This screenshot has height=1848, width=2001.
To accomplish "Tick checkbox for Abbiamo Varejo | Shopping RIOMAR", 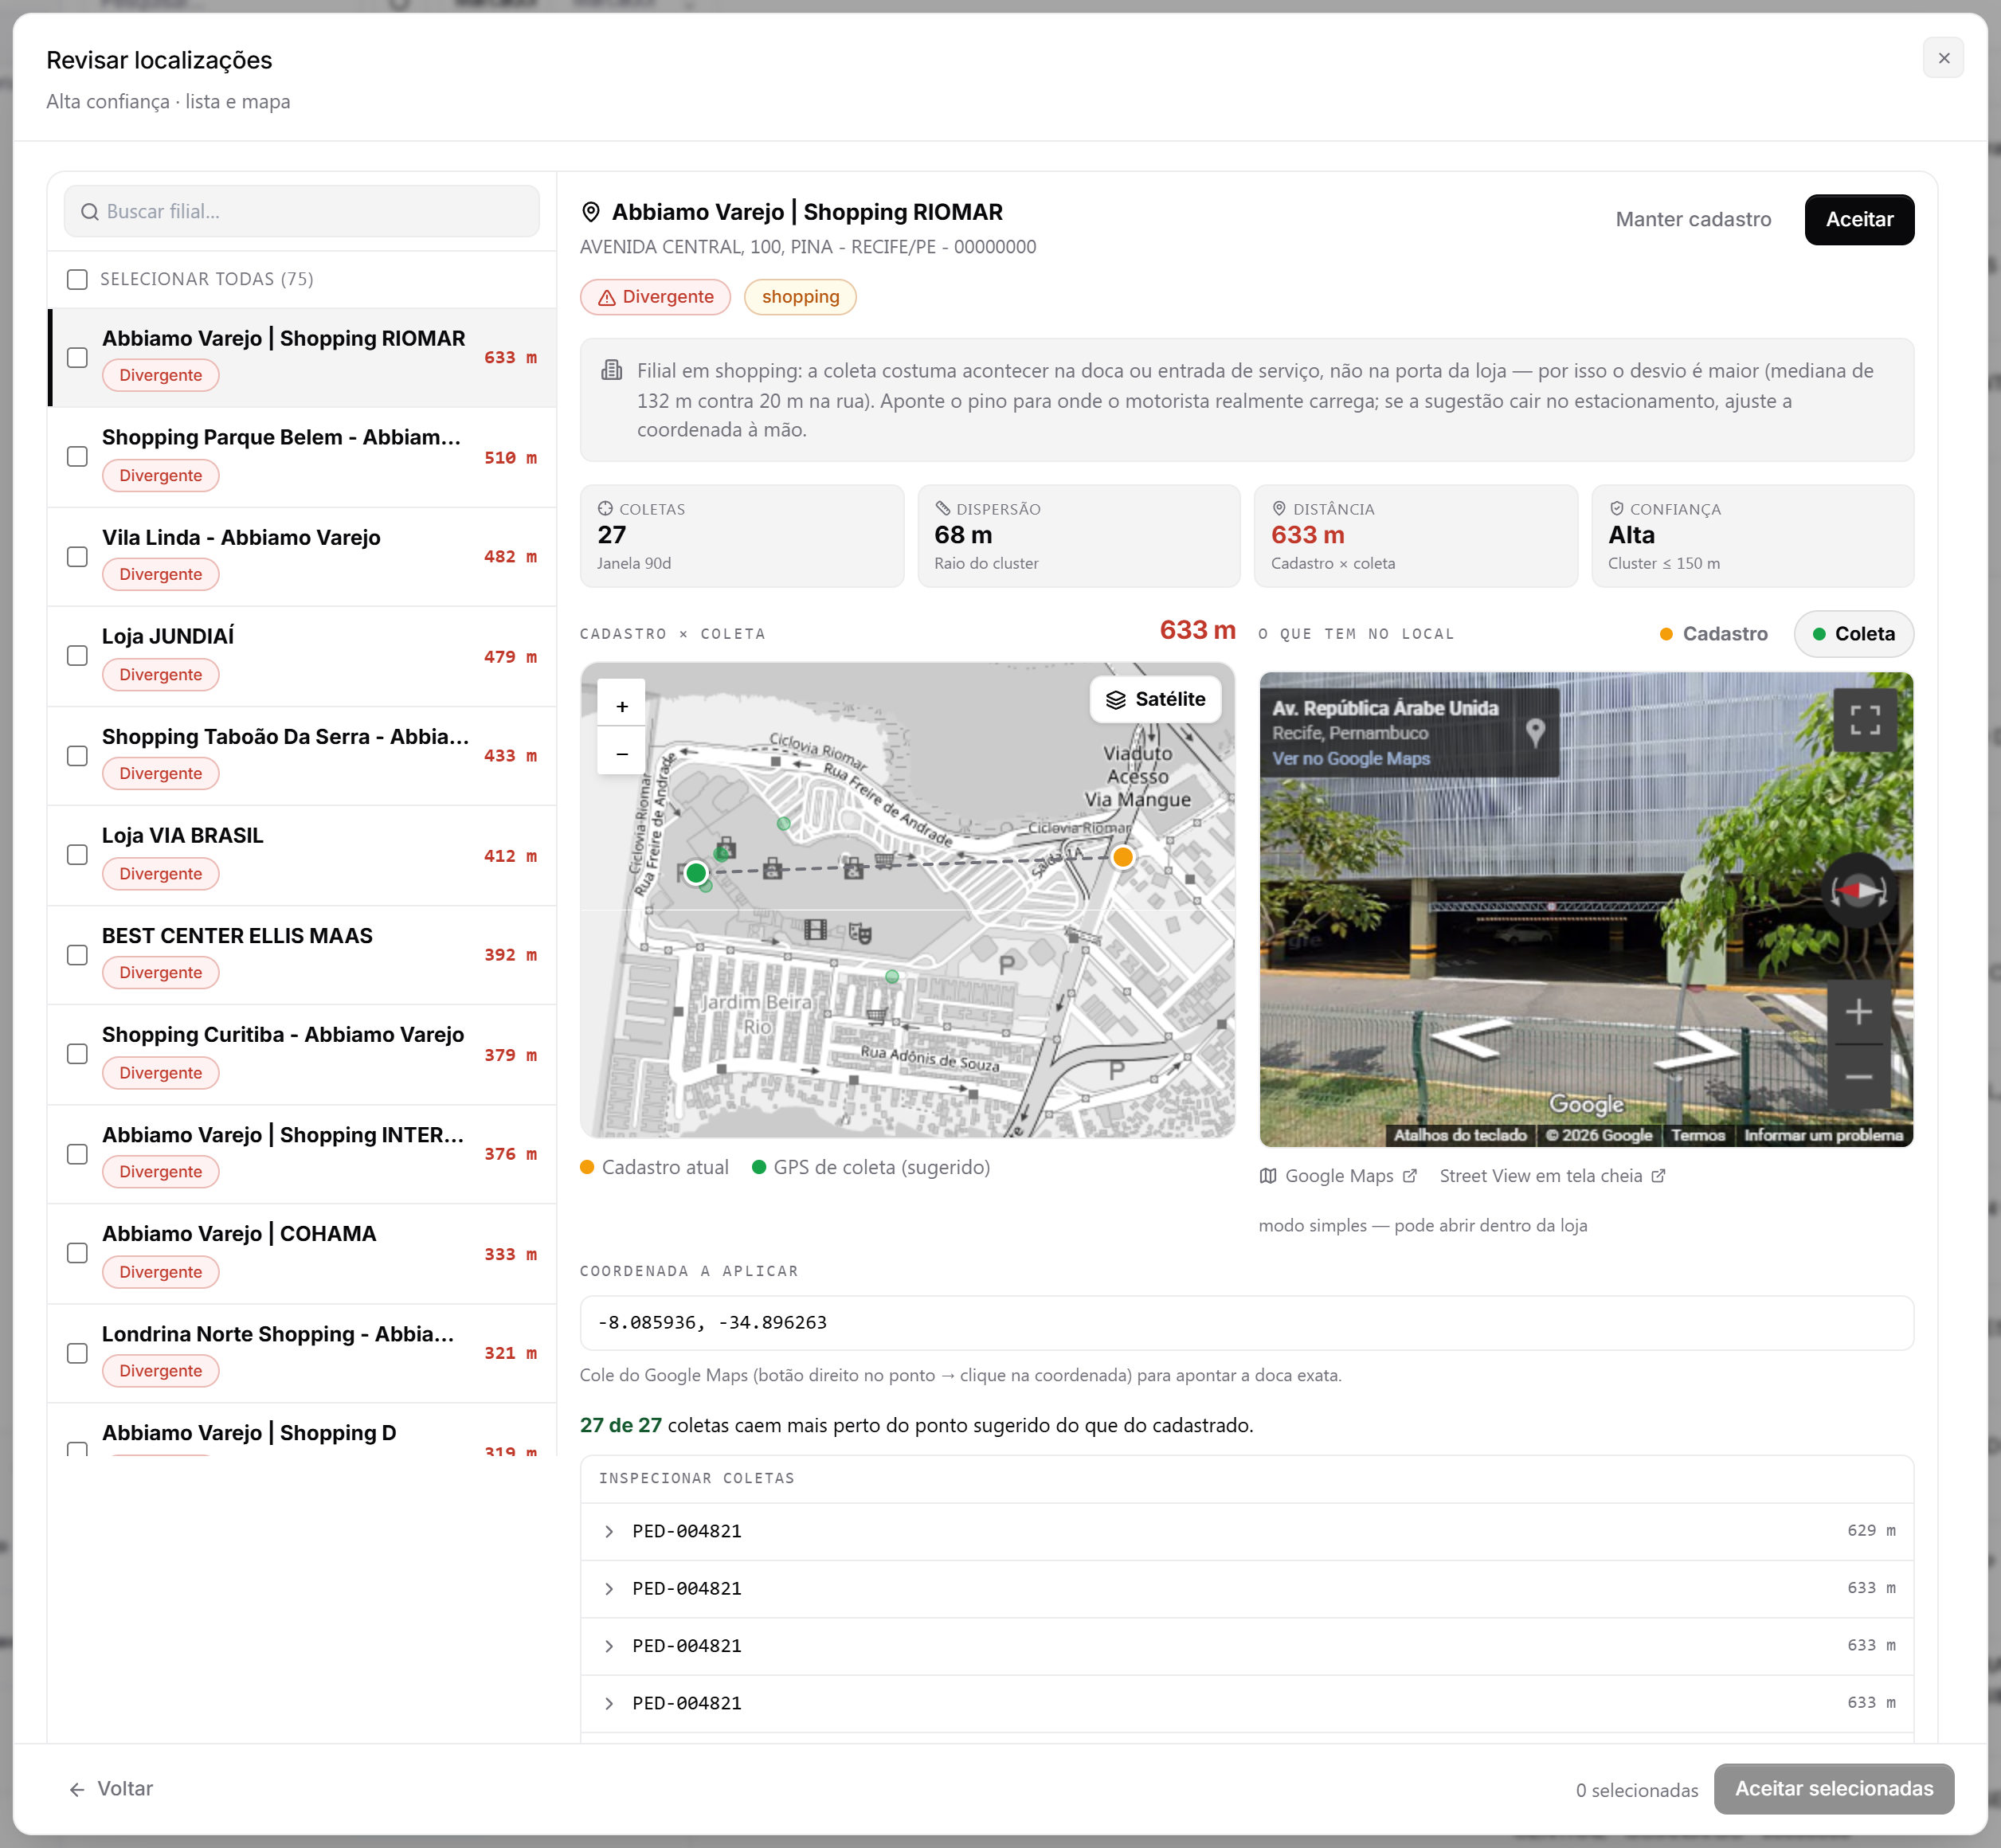I will pos(77,357).
